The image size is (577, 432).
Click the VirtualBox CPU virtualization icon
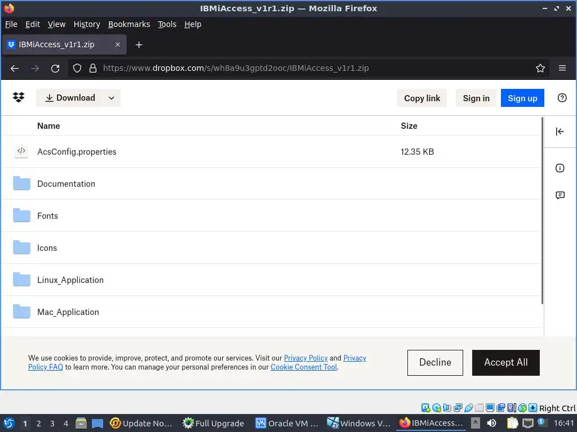pyautogui.click(x=512, y=408)
